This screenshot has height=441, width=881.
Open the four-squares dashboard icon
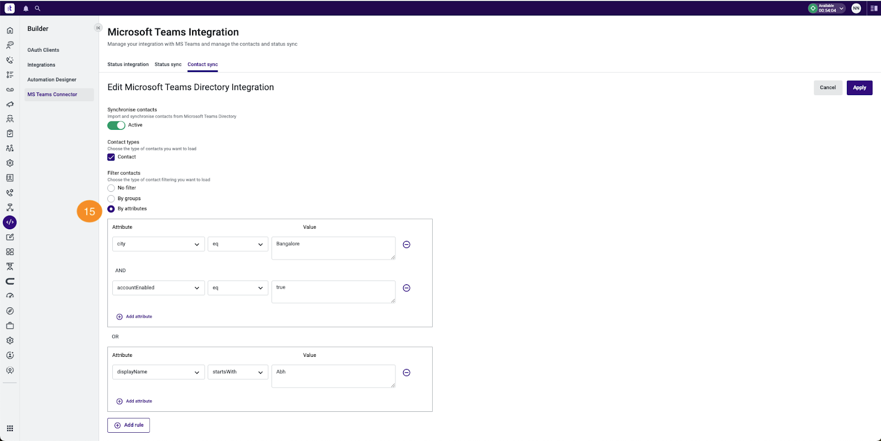pyautogui.click(x=10, y=252)
